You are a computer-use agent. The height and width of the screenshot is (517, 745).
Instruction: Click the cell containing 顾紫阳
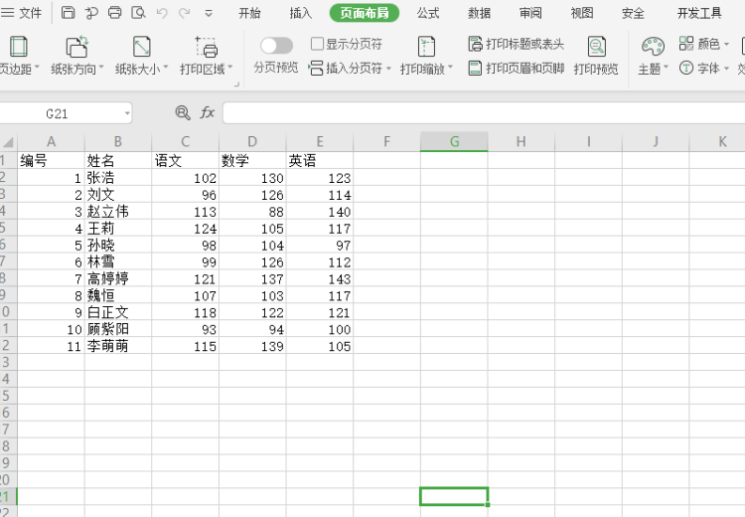click(x=118, y=329)
